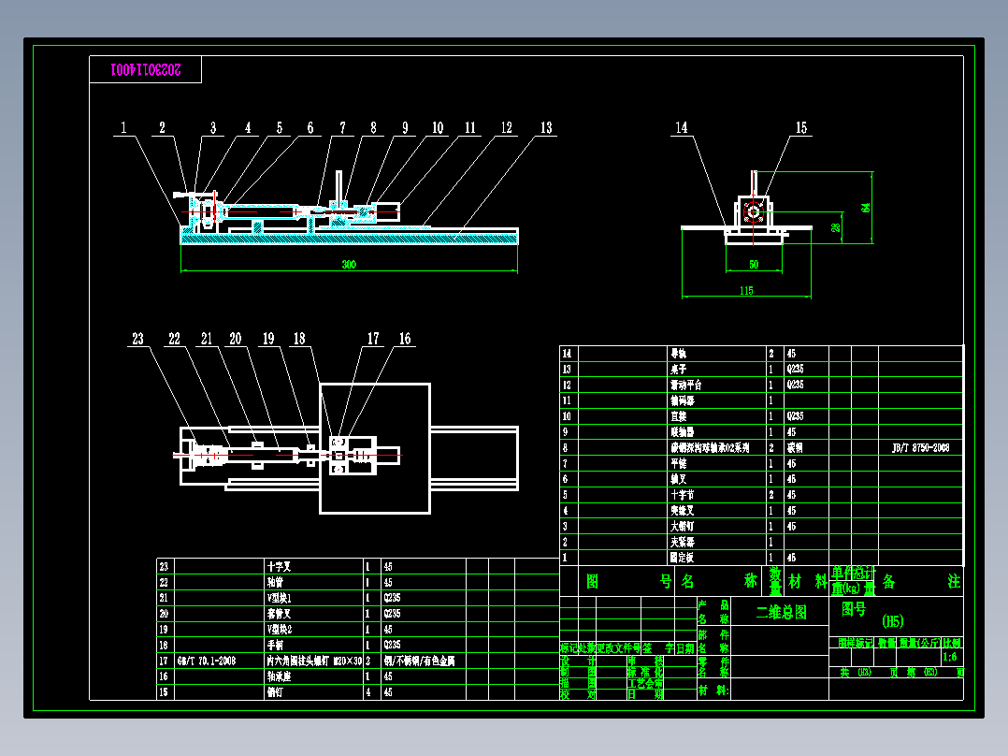
Task: Select the 64 height dimension text
Action: 866,207
